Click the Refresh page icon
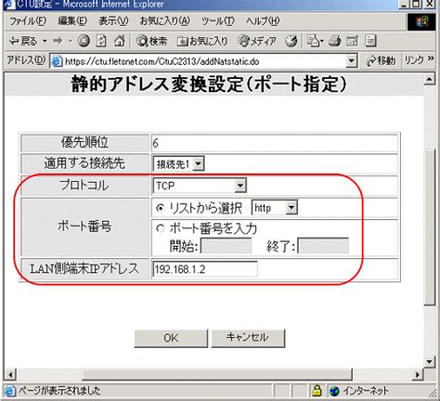440x401 pixels. [101, 41]
